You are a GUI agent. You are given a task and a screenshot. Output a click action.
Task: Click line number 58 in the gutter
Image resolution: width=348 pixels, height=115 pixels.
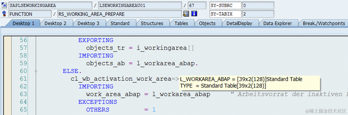coord(23,56)
